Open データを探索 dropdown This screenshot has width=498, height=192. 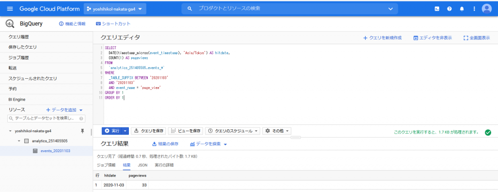[x=208, y=144]
